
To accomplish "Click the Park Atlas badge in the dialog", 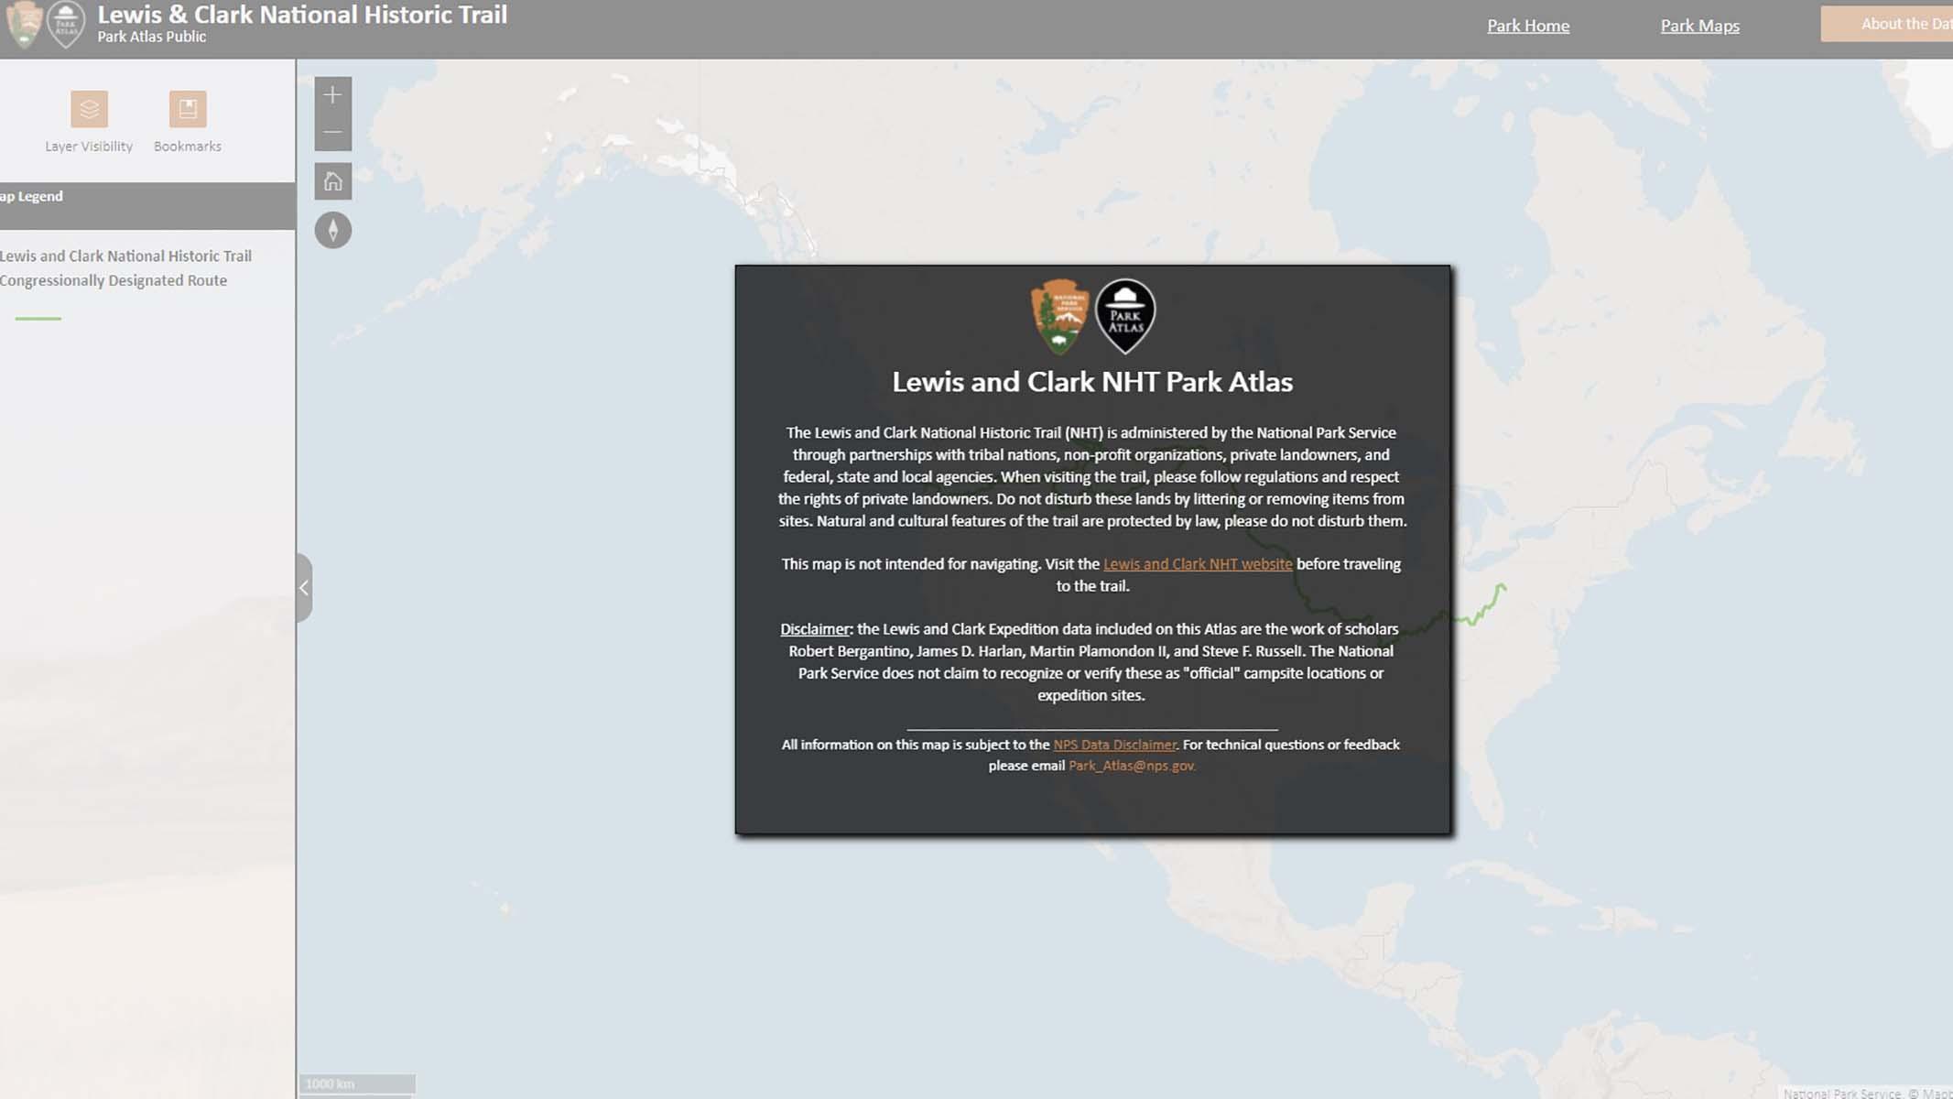I will coord(1125,317).
